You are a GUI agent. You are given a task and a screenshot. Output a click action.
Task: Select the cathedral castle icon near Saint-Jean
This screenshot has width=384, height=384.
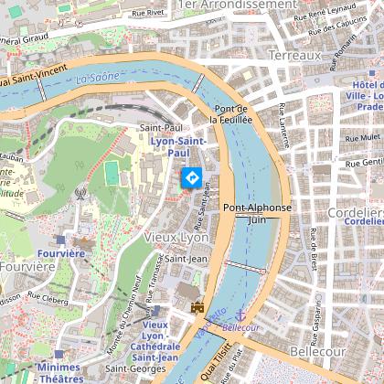click(x=197, y=307)
